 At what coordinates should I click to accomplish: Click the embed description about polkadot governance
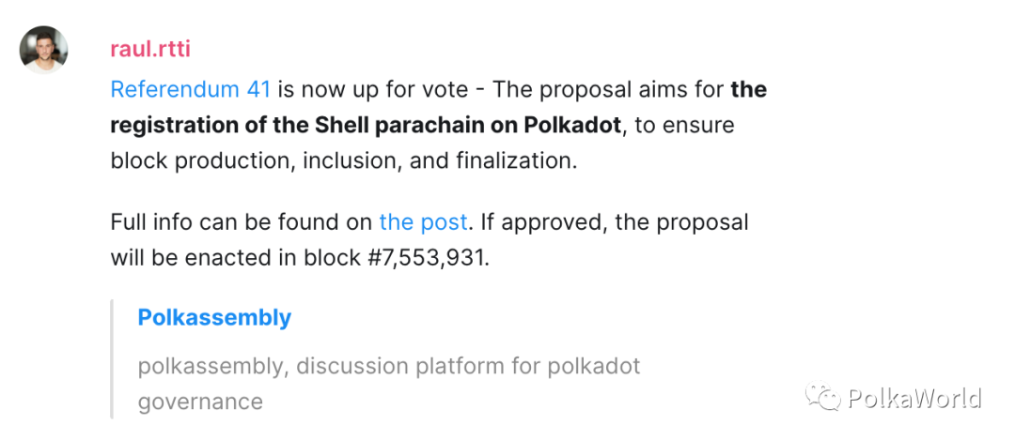(x=388, y=366)
